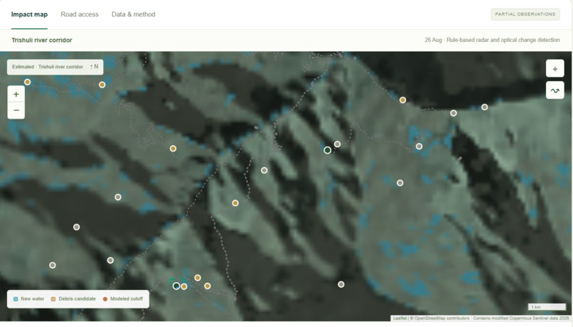Image resolution: width=573 pixels, height=327 pixels.
Task: Toggle the wavy-line river overlay button
Action: [x=555, y=90]
